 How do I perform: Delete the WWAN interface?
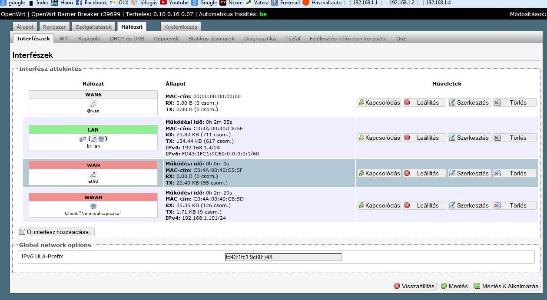coord(514,205)
